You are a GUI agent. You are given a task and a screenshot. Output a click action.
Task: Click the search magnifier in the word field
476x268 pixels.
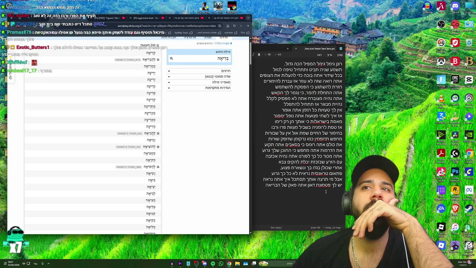click(x=171, y=58)
